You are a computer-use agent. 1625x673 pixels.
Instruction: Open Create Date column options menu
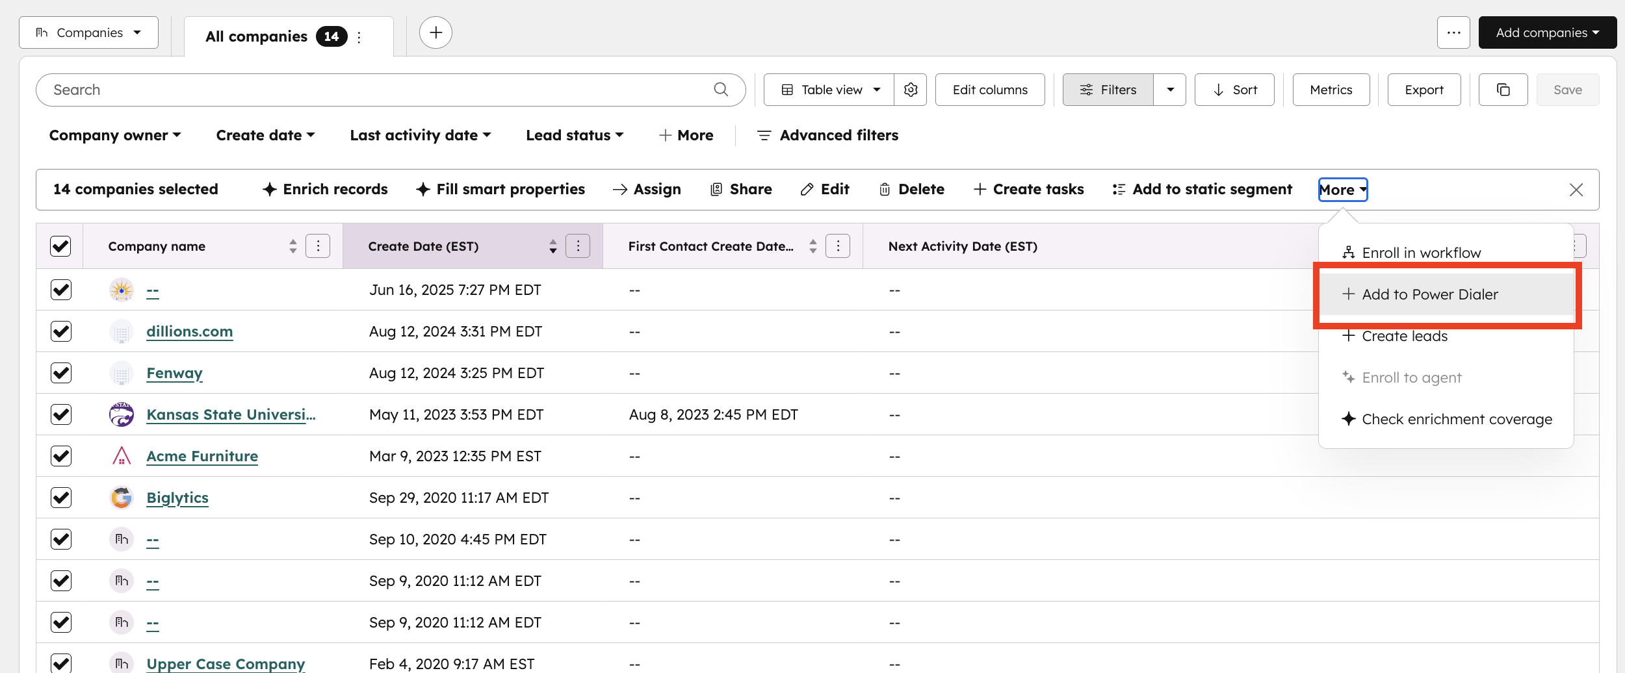tap(578, 246)
